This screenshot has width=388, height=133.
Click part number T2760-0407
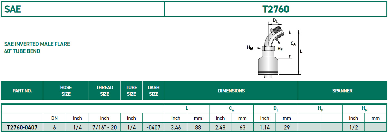(x=22, y=128)
